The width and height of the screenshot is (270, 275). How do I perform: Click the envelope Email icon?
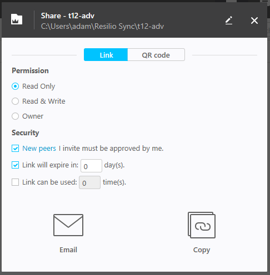[x=68, y=225]
